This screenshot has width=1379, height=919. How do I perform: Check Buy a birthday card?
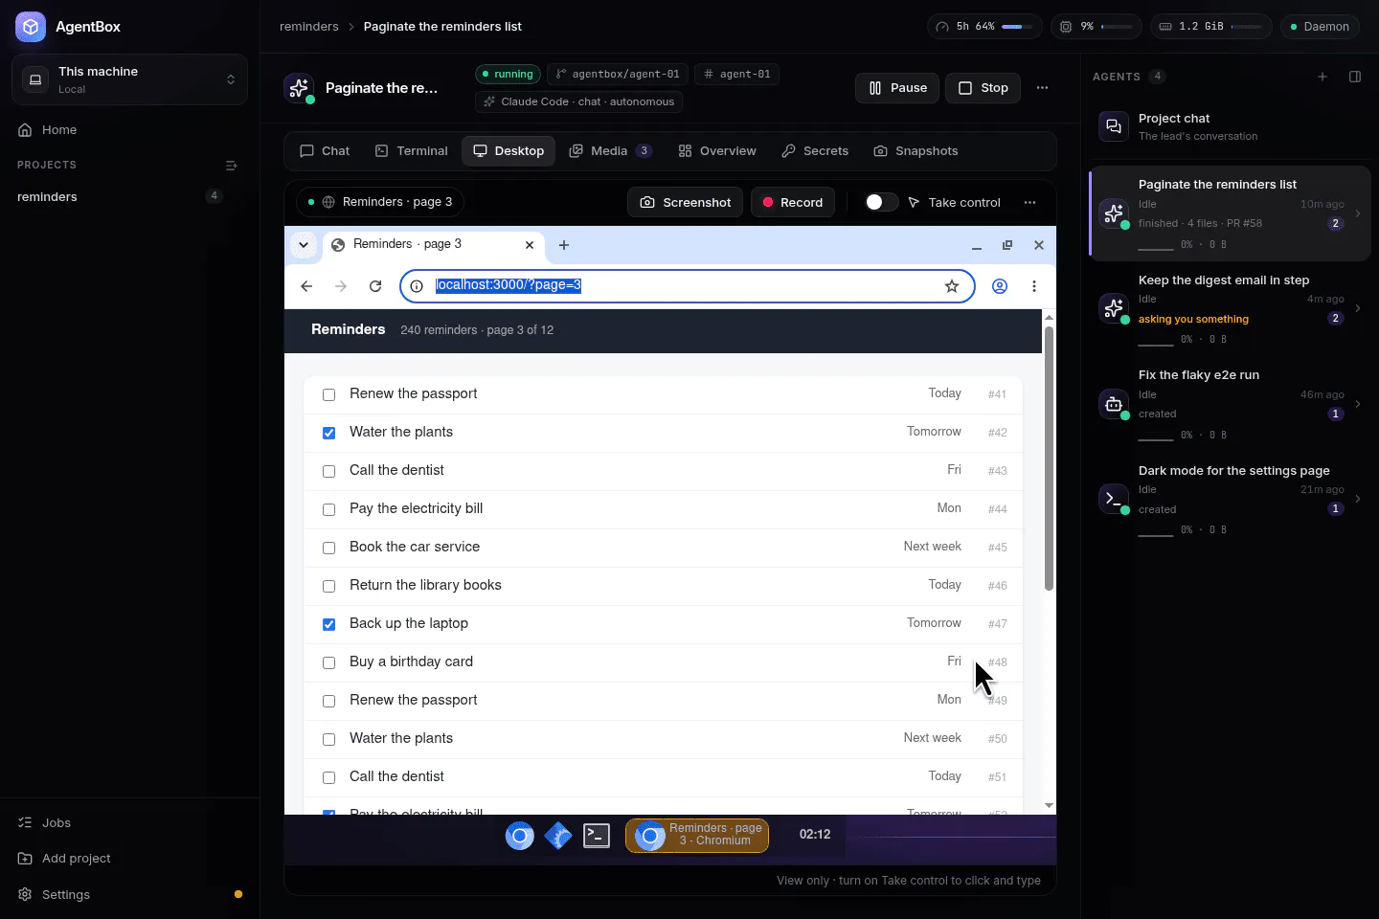point(328,662)
